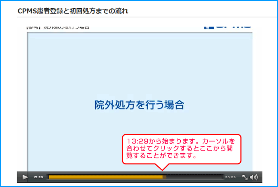Click the 13:29 elapsed time display
278x187 pixels.
38,177
